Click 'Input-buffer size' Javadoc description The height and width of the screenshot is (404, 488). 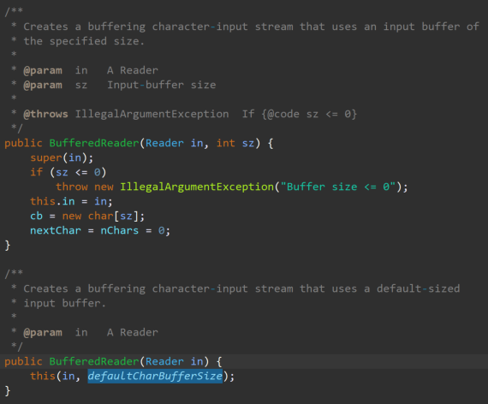click(x=162, y=85)
